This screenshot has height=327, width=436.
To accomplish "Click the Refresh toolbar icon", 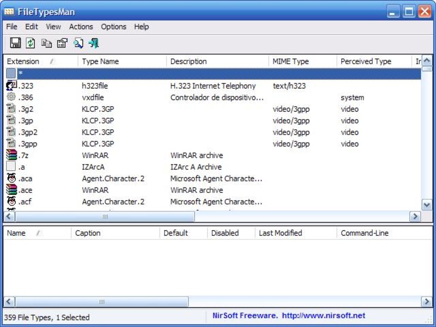I will (31, 43).
